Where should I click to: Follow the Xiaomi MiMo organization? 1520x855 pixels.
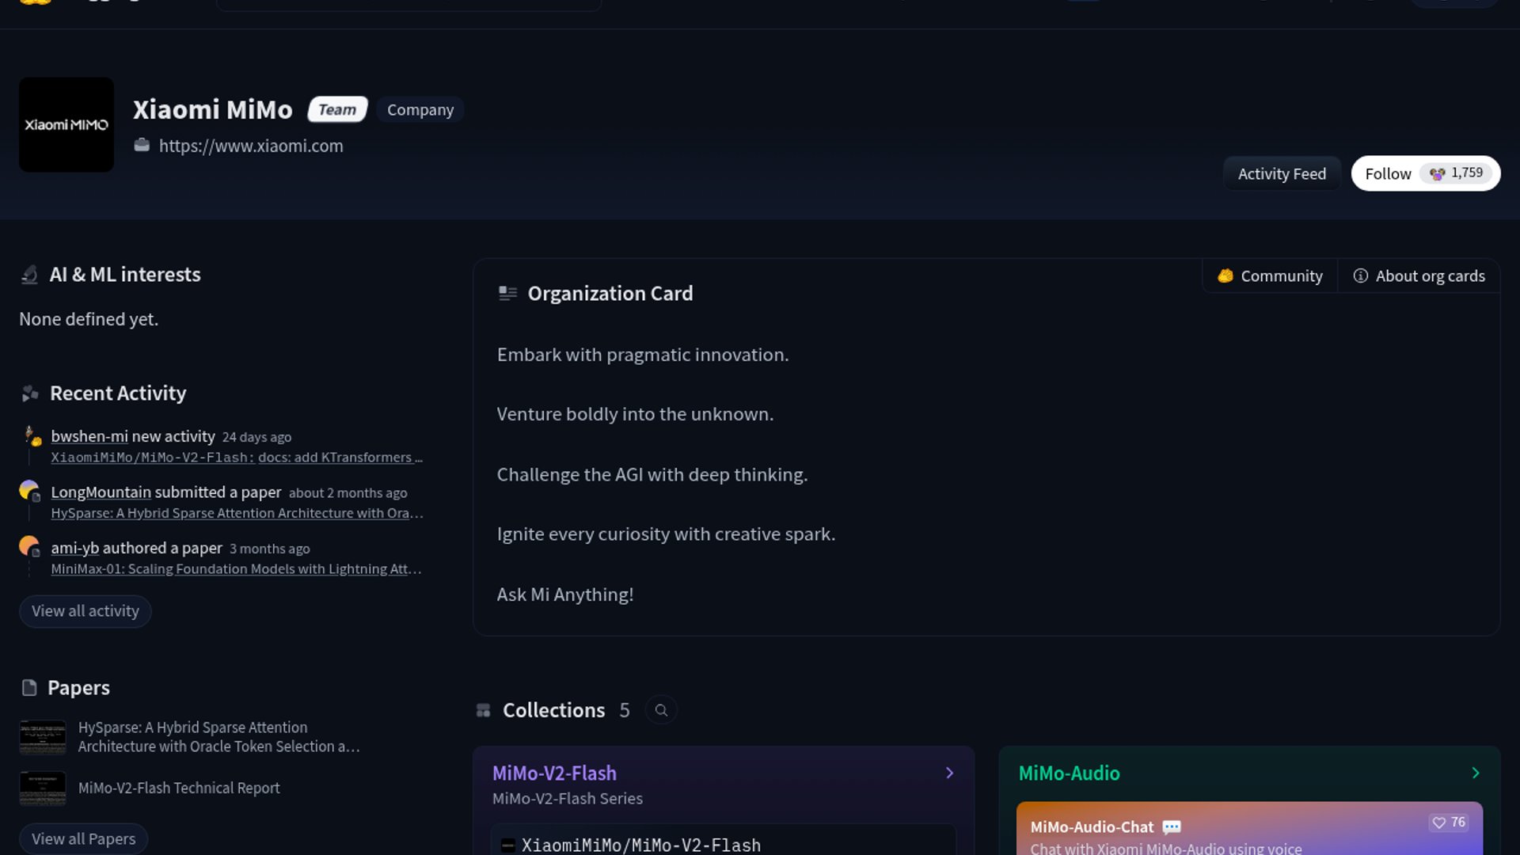[x=1388, y=173]
